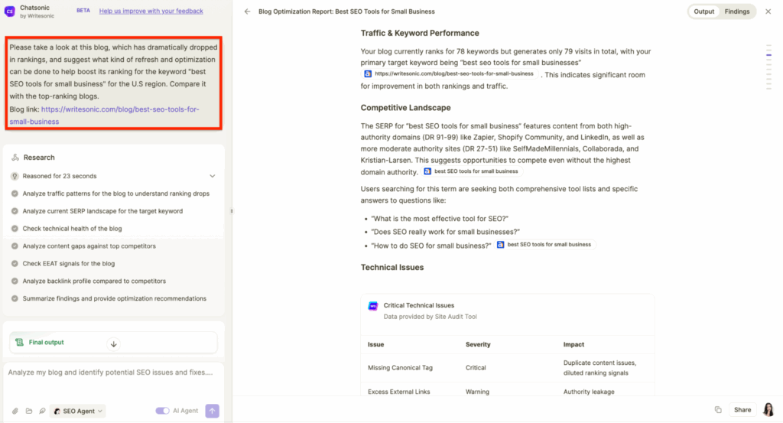Click the Critical Technical Issues tool logo
The width and height of the screenshot is (783, 423).
(x=373, y=306)
